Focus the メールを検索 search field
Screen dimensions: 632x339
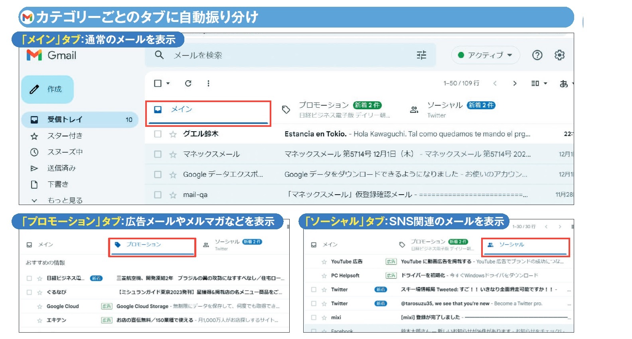tap(290, 55)
